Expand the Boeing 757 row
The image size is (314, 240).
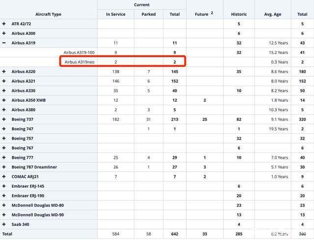pos(4,138)
